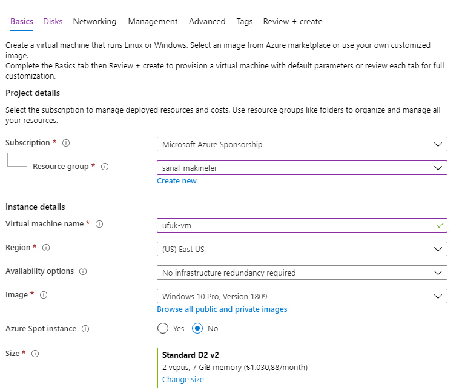Select Yes for Azure Spot instance

click(163, 328)
